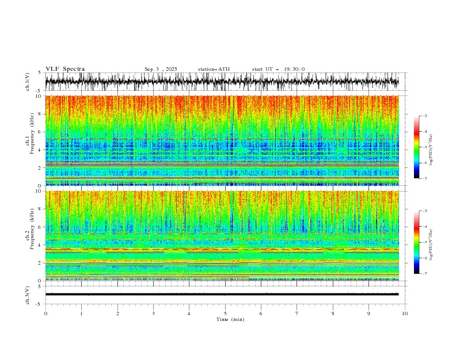
Task: Select the 'start UT = 19:30:0' text
Action: click(278, 69)
